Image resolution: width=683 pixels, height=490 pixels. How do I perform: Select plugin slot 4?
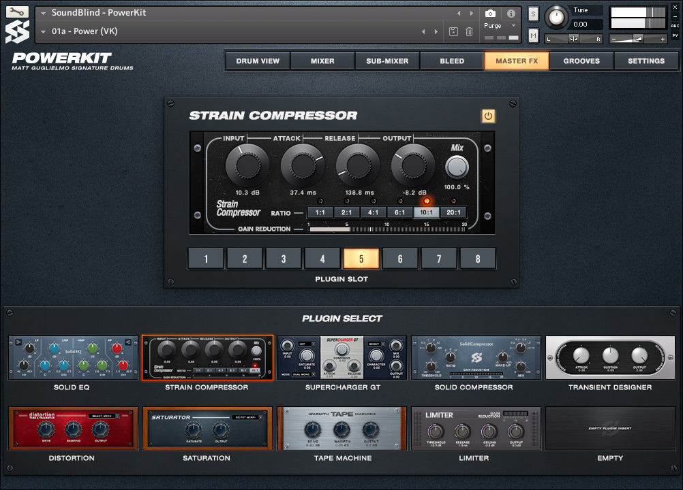click(x=322, y=259)
